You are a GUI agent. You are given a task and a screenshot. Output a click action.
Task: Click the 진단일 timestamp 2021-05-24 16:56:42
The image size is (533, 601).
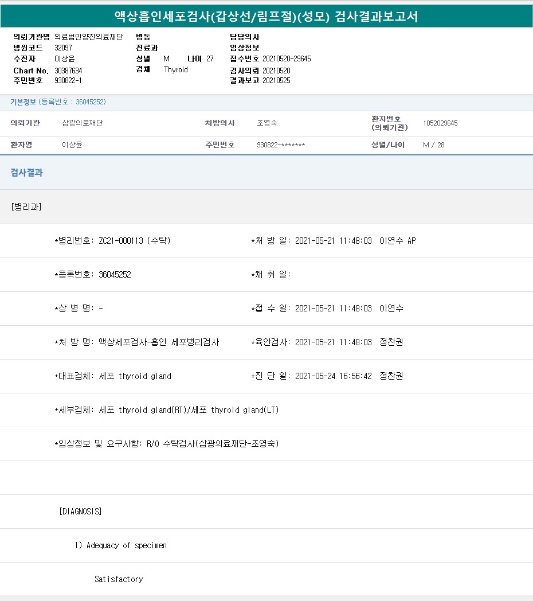333,376
